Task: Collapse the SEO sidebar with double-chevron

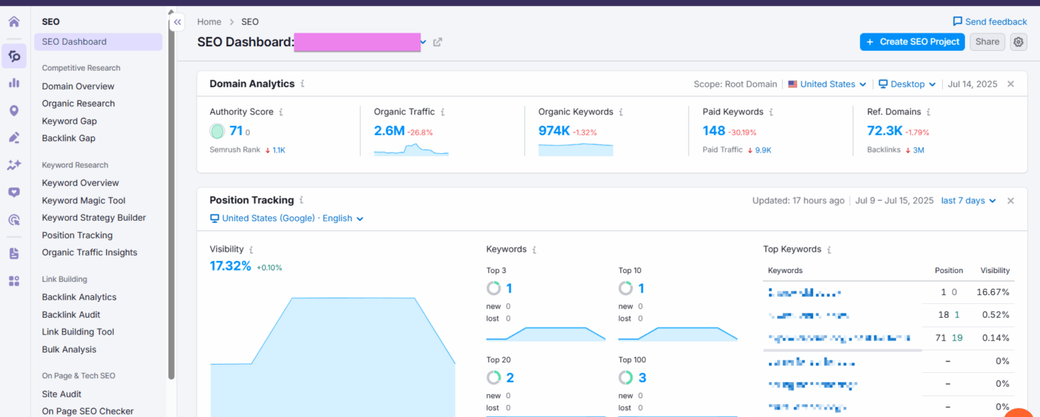Action: 178,23
